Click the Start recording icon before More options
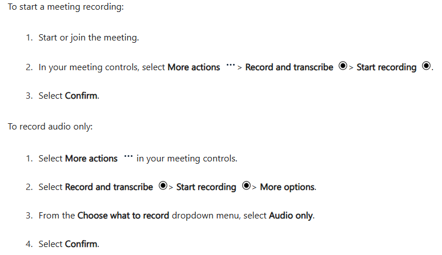Screen dimensions: 442x255 (x=246, y=186)
